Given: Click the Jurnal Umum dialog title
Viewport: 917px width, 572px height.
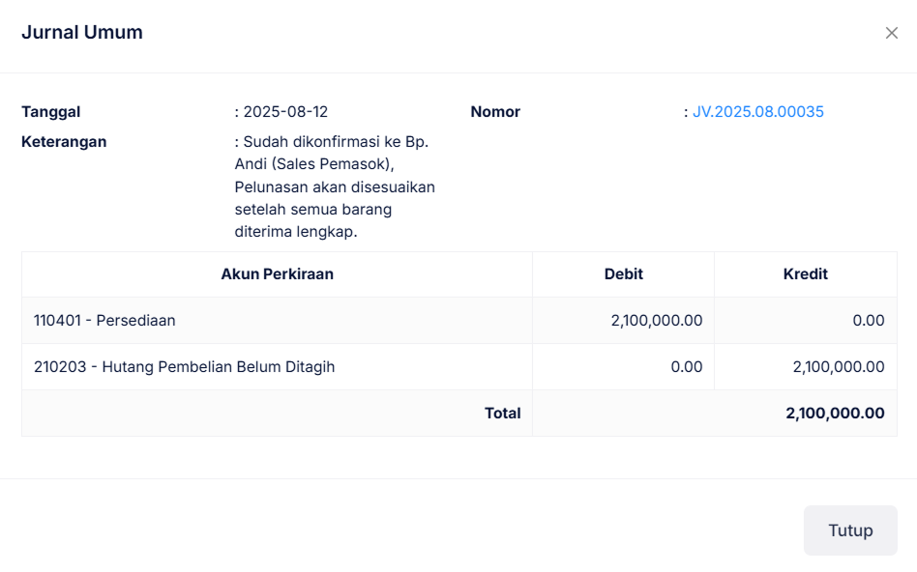Looking at the screenshot, I should point(82,33).
